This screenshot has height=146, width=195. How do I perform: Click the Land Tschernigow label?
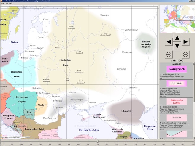tap(79, 72)
